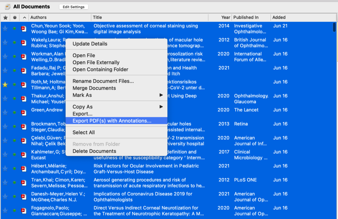Click the PDF icon on the Chun 2014 row
Viewport: 338px width, 219px height.
[x=23, y=29]
